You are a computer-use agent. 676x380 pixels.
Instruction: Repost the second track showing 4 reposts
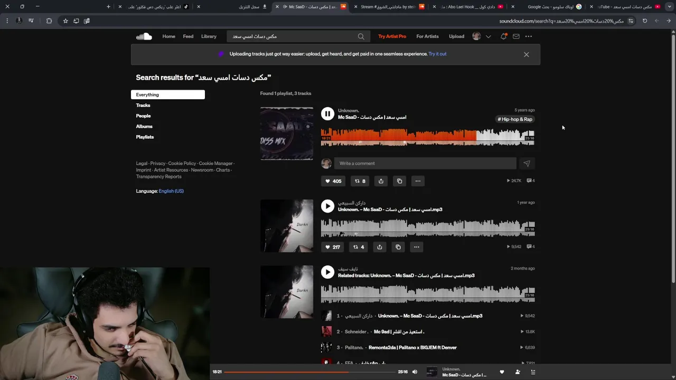click(x=359, y=247)
